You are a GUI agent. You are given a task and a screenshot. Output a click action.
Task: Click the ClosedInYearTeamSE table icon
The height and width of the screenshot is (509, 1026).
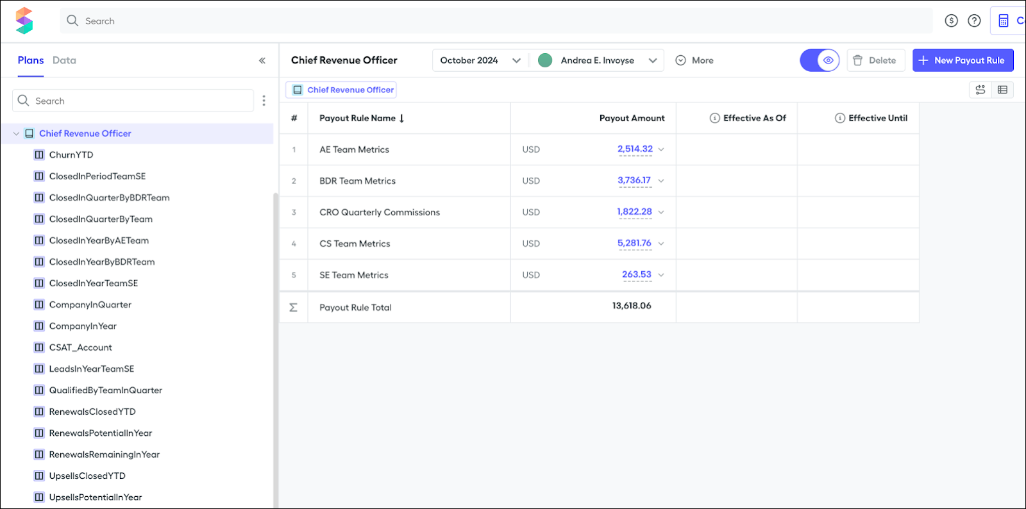tap(39, 283)
